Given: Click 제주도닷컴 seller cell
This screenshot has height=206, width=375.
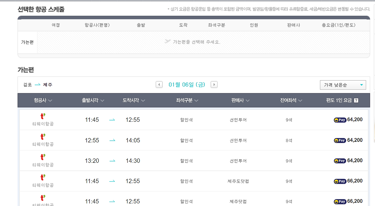Looking at the screenshot, I should point(238,181).
